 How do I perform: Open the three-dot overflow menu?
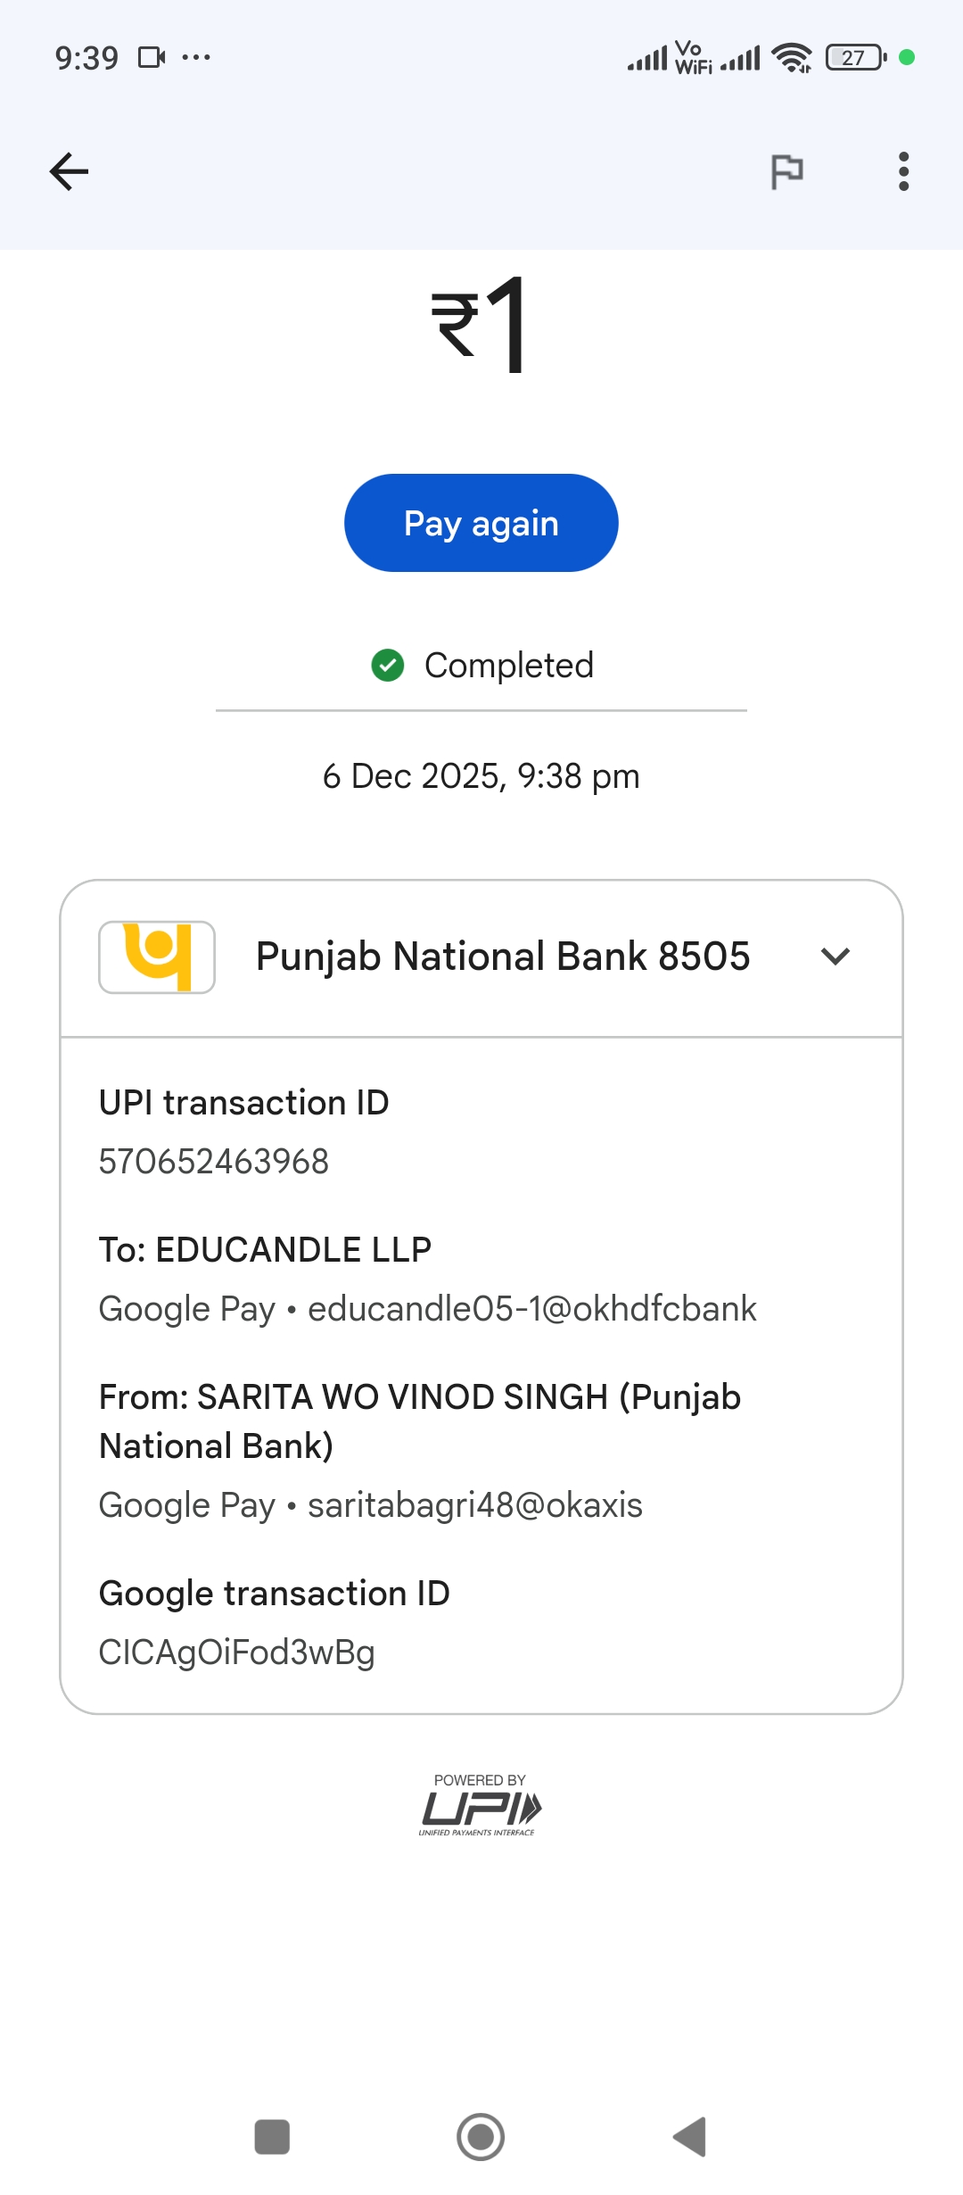(x=903, y=171)
